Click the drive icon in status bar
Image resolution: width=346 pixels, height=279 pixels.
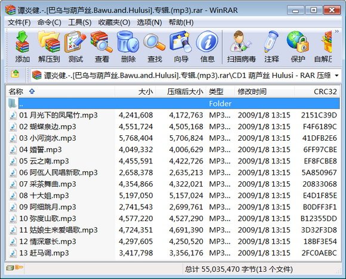coord(10,268)
